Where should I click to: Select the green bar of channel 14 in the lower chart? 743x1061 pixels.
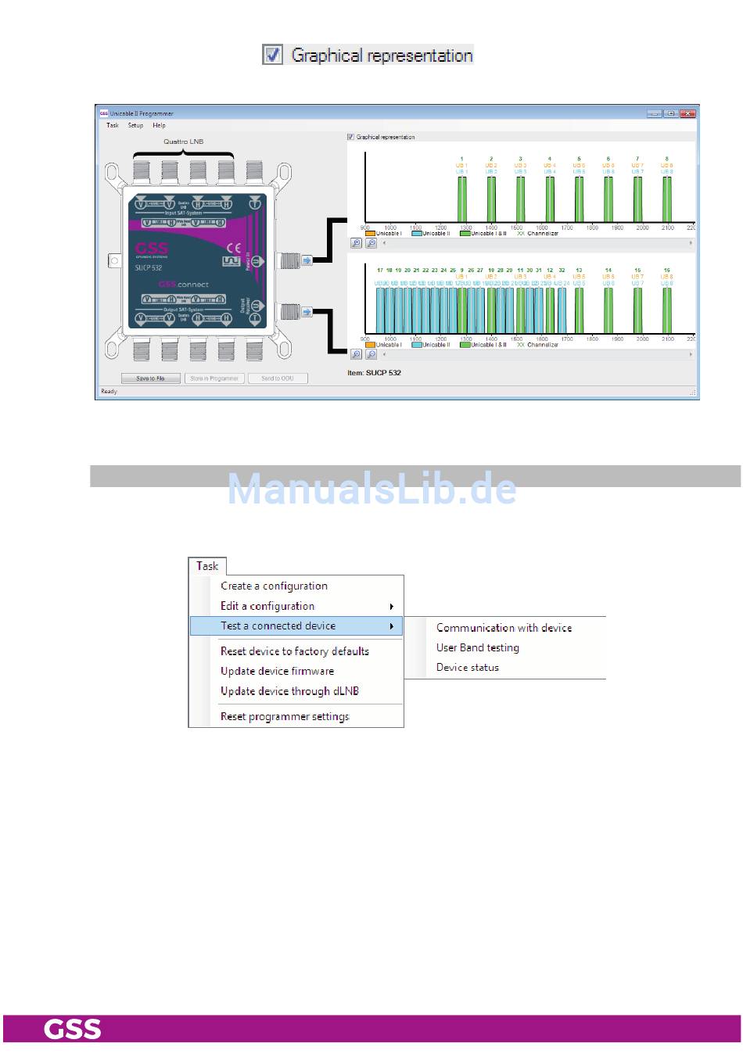coord(608,310)
